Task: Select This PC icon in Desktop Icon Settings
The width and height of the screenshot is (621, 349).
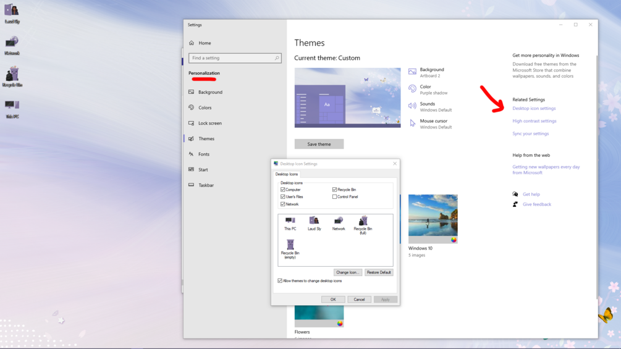Action: (x=290, y=224)
